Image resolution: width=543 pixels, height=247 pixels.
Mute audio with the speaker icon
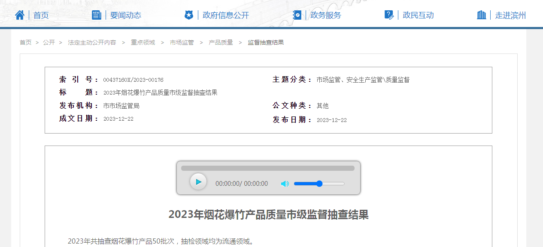[x=285, y=184]
